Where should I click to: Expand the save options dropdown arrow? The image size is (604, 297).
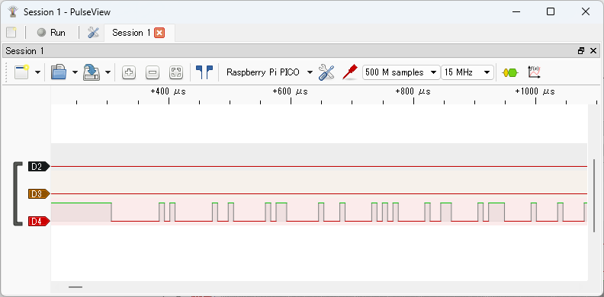(x=108, y=72)
